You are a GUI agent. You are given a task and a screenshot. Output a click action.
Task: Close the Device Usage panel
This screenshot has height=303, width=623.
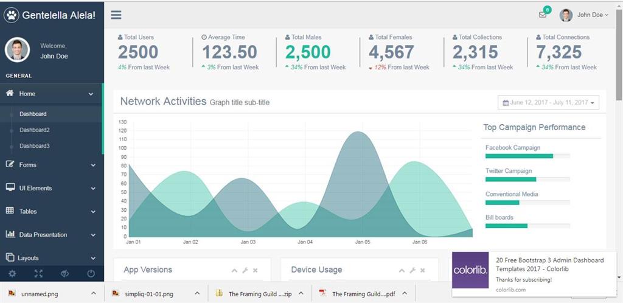tap(423, 270)
